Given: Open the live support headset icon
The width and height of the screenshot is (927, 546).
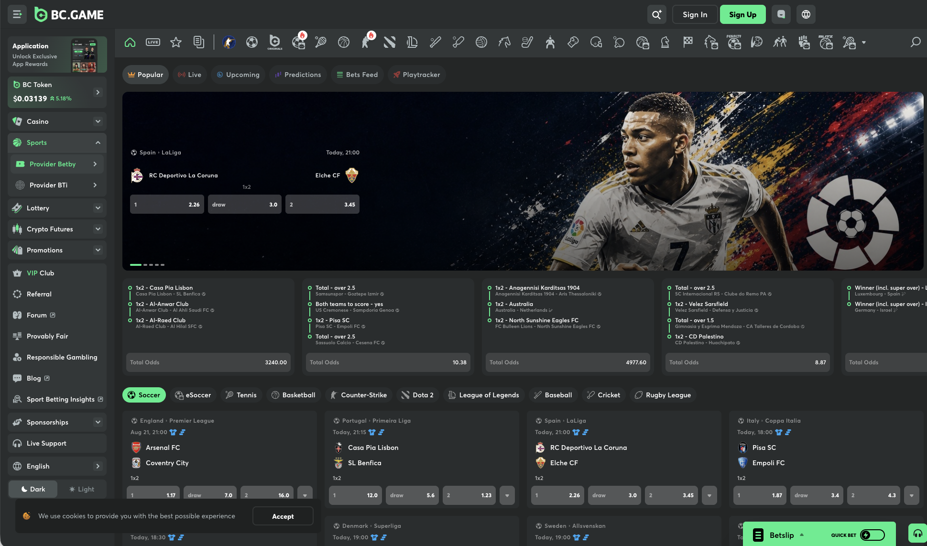Looking at the screenshot, I should tap(917, 534).
